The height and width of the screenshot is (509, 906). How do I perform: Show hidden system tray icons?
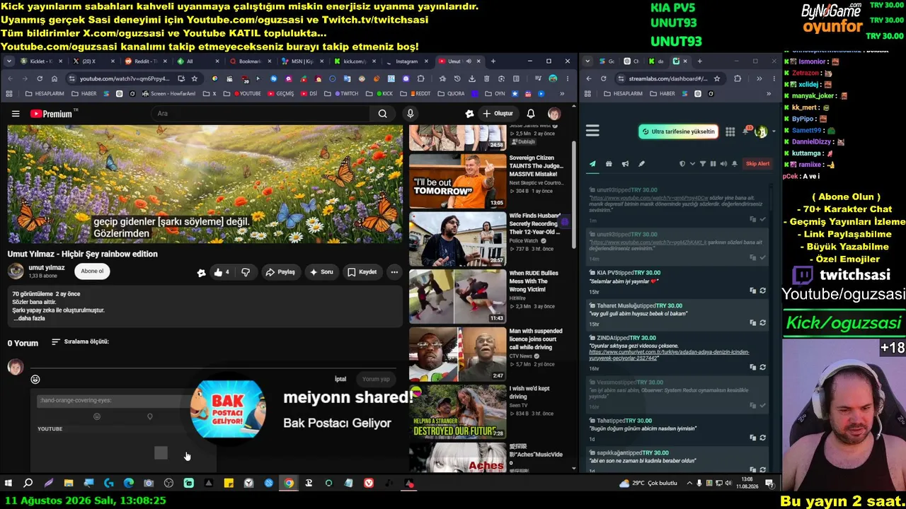click(x=690, y=484)
